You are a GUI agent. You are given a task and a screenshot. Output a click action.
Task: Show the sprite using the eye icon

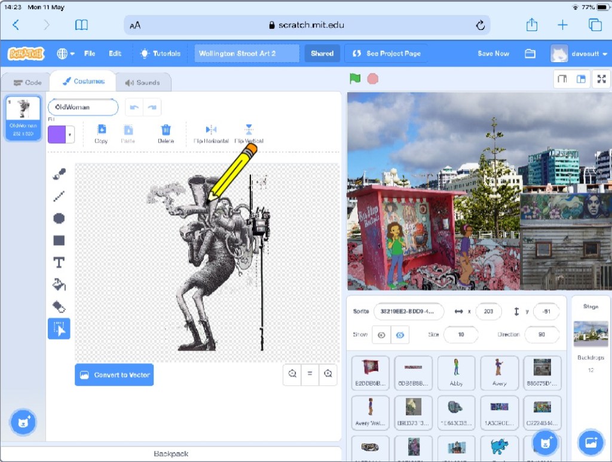click(381, 335)
